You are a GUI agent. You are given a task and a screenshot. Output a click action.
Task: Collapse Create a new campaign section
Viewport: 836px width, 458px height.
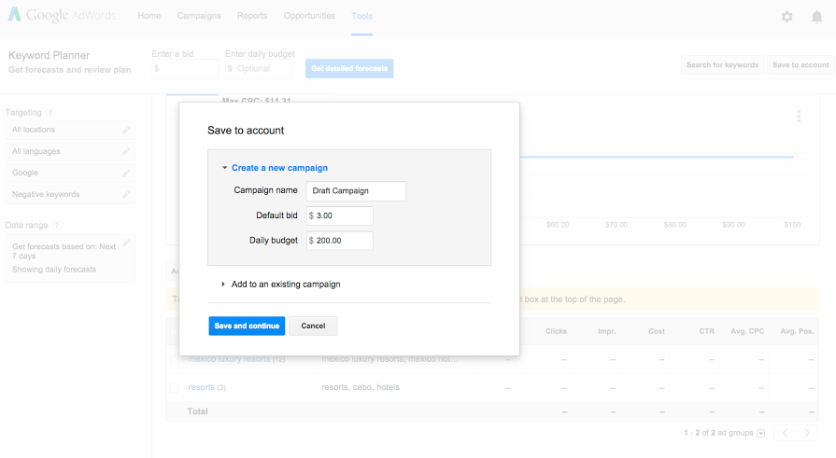275,168
